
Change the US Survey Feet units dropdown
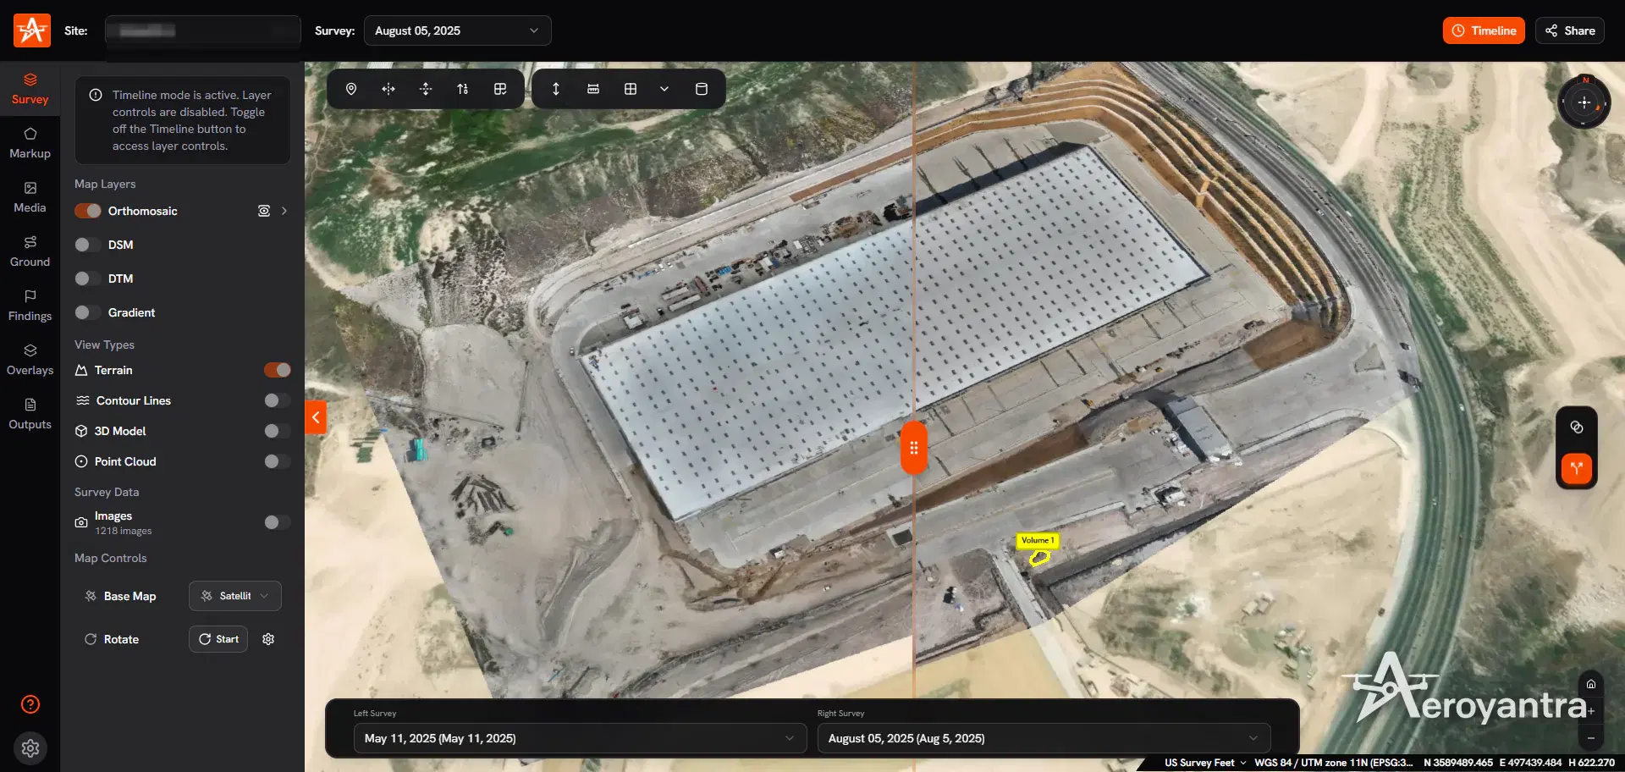coord(1205,763)
